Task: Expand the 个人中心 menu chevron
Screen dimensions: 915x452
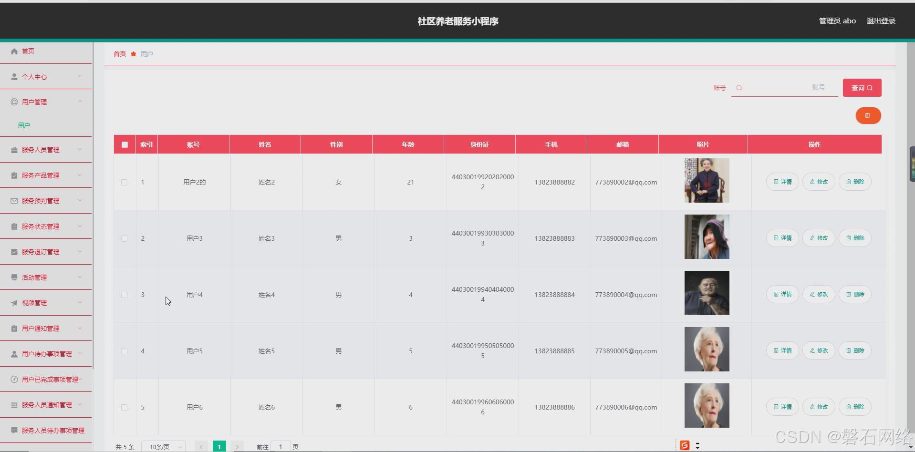Action: click(80, 76)
